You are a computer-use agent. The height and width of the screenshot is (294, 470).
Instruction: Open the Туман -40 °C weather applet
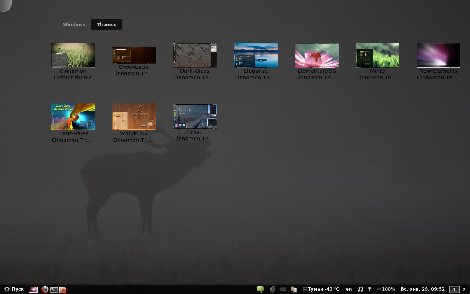pos(321,289)
